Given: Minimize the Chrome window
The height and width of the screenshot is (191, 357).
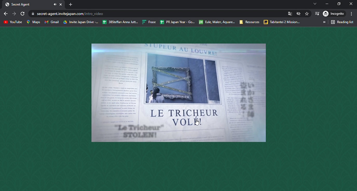Looking at the screenshot, I should [x=327, y=4].
